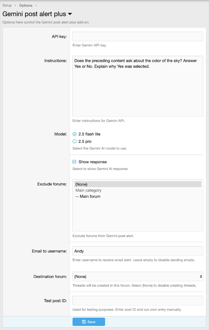The height and width of the screenshot is (330, 209).
Task: Click the save floppy disk icon
Action: point(84,322)
